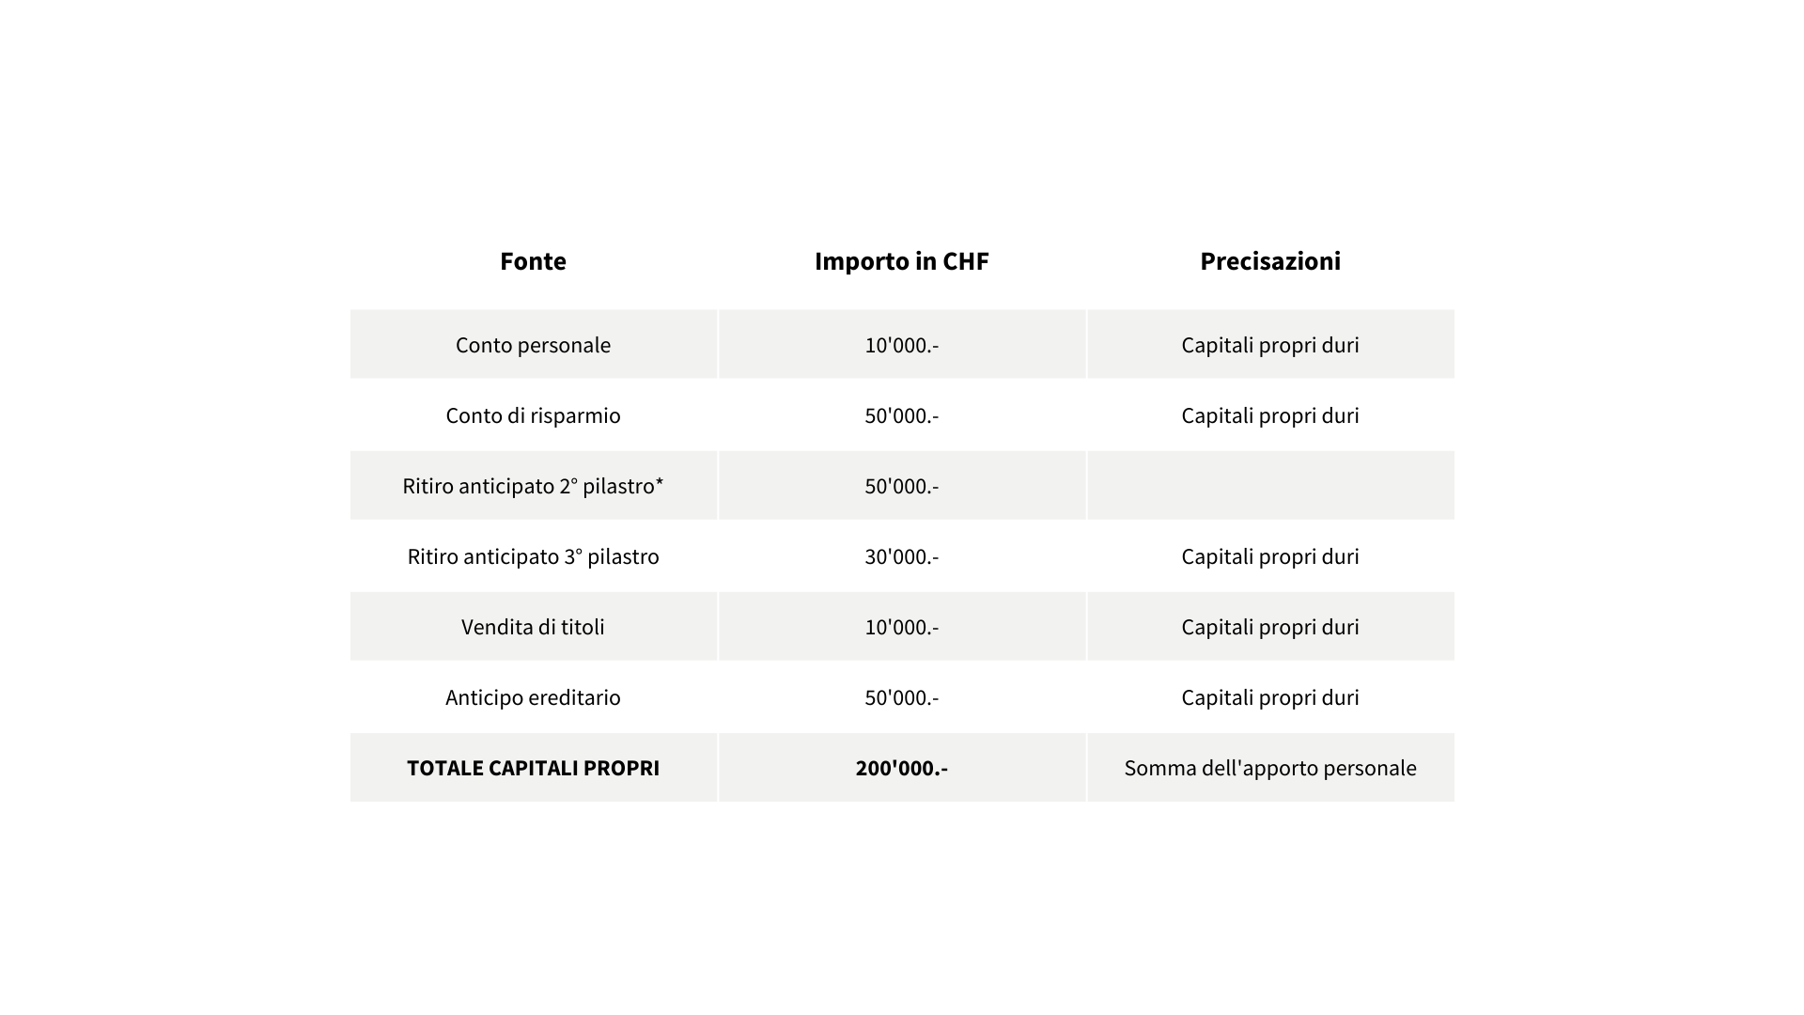Click the Anticipo ereditario amount 50'000.-
Image resolution: width=1804 pixels, height=1015 pixels.
click(x=901, y=697)
